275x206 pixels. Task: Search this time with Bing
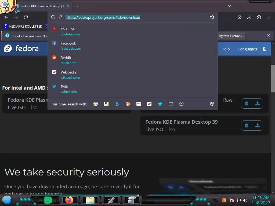(x=117, y=104)
